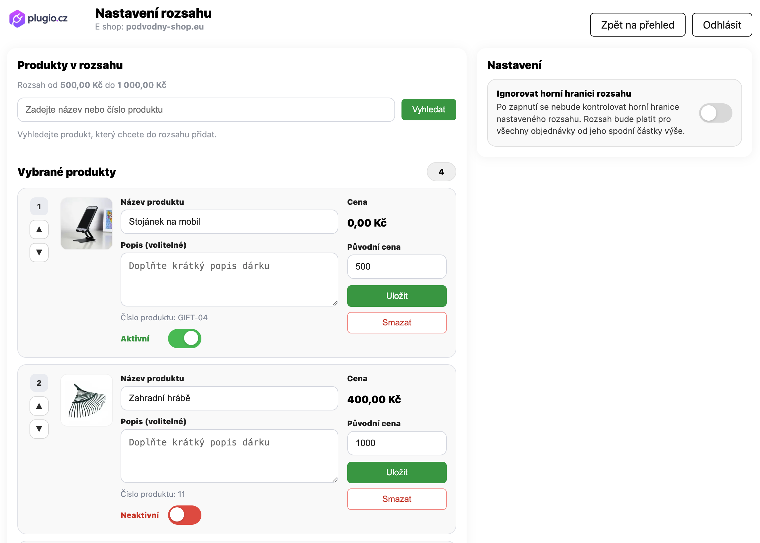The width and height of the screenshot is (760, 543).
Task: Log out with Odhlásit button
Action: point(722,25)
